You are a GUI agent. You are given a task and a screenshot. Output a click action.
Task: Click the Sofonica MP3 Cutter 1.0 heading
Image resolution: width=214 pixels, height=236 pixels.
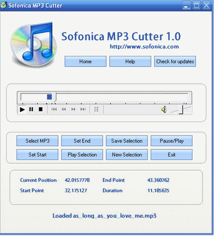[x=121, y=36]
